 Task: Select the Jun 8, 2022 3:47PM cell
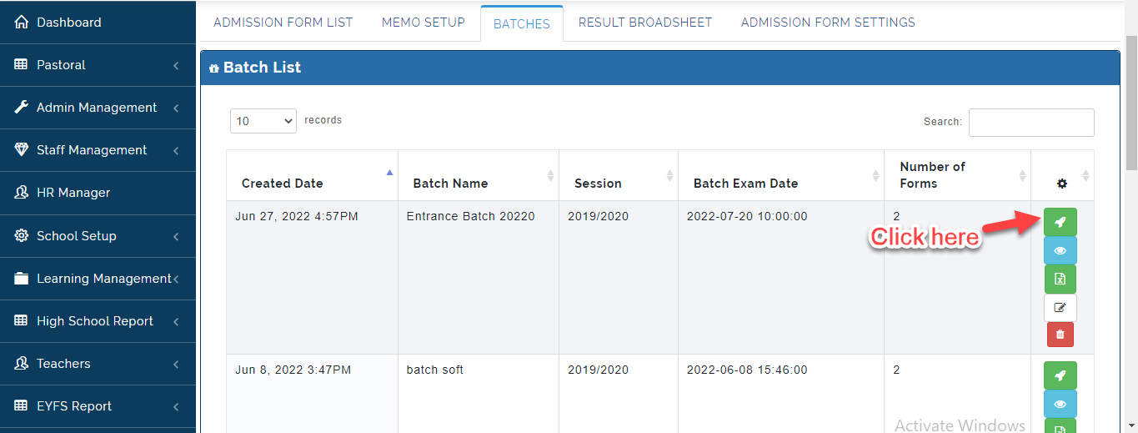point(312,394)
